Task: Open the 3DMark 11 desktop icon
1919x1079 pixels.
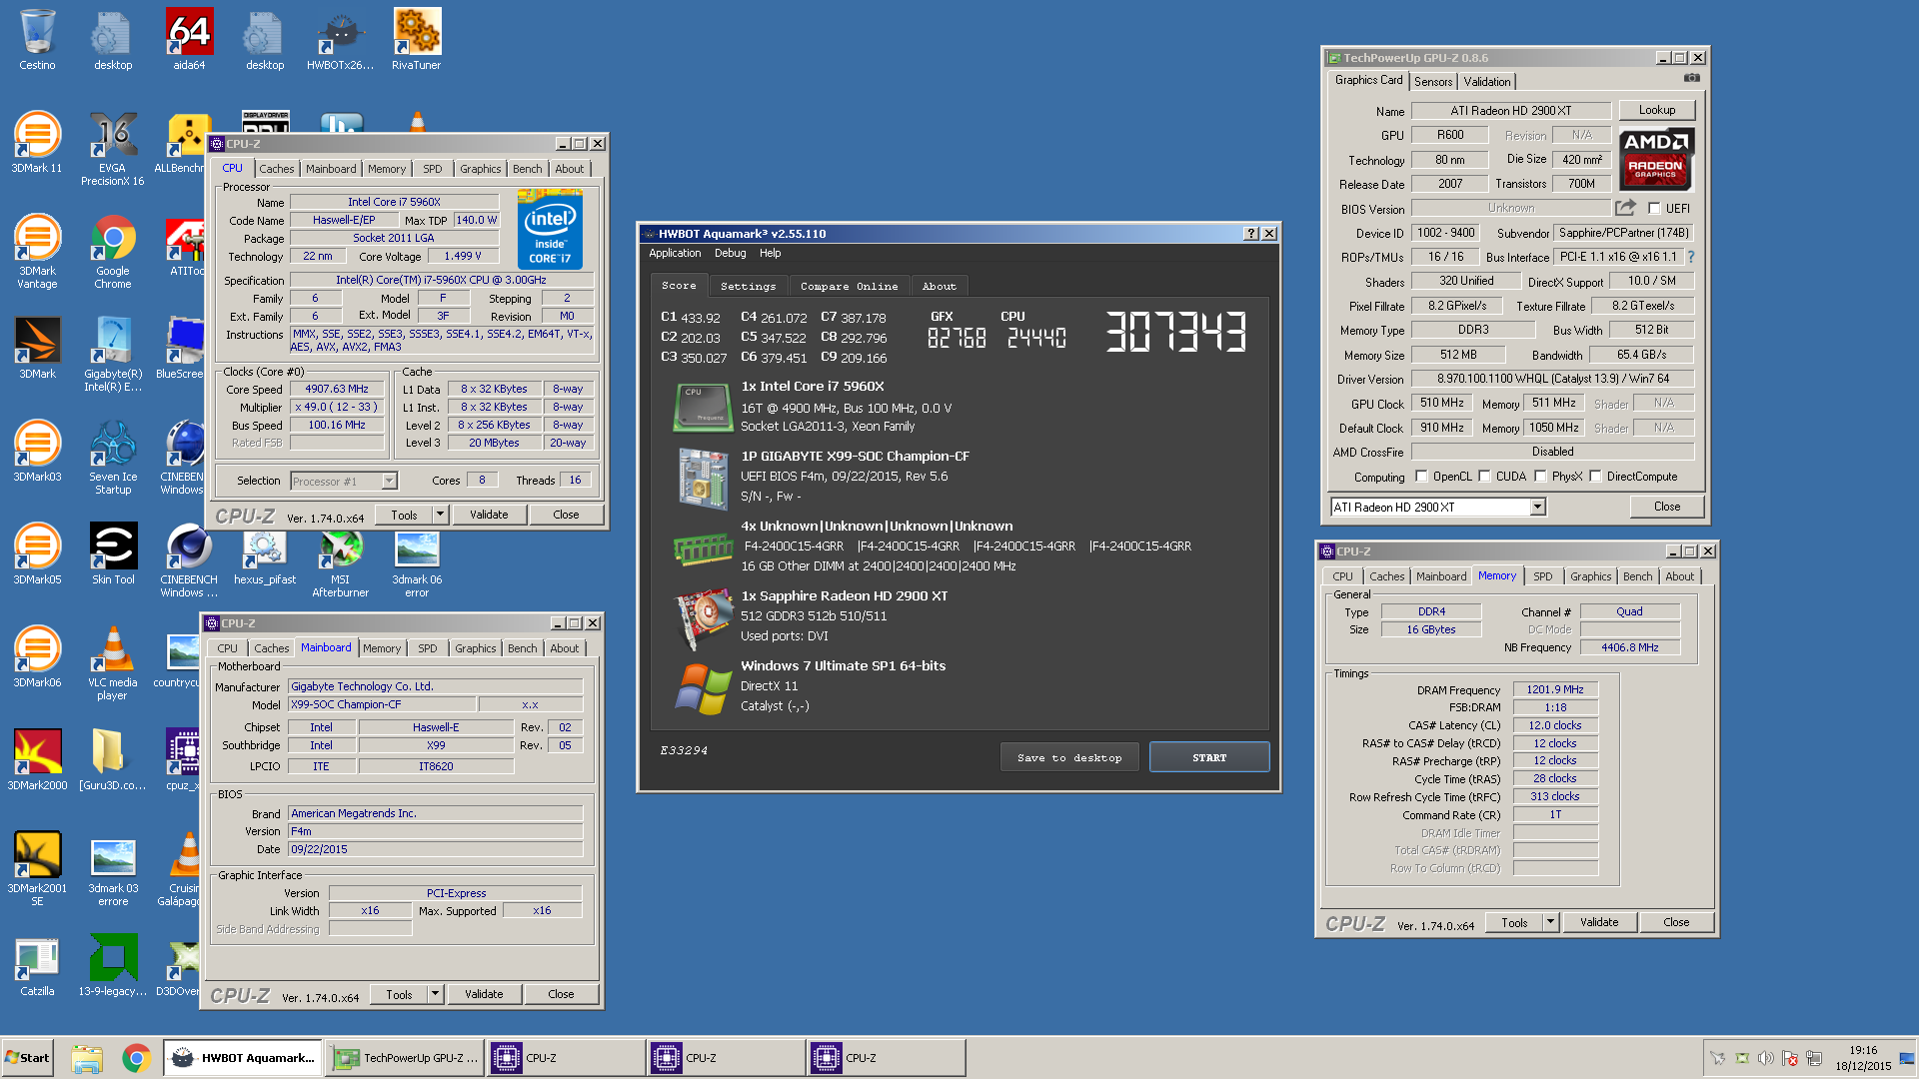Action: pos(37,143)
